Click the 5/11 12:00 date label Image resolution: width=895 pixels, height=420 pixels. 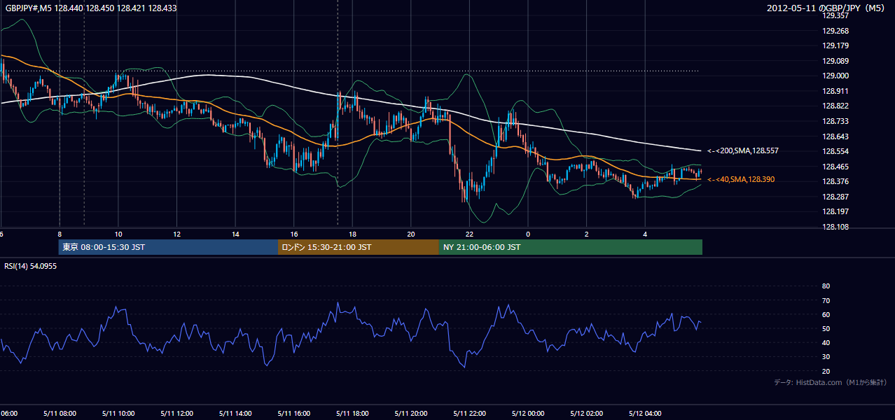pos(177,413)
